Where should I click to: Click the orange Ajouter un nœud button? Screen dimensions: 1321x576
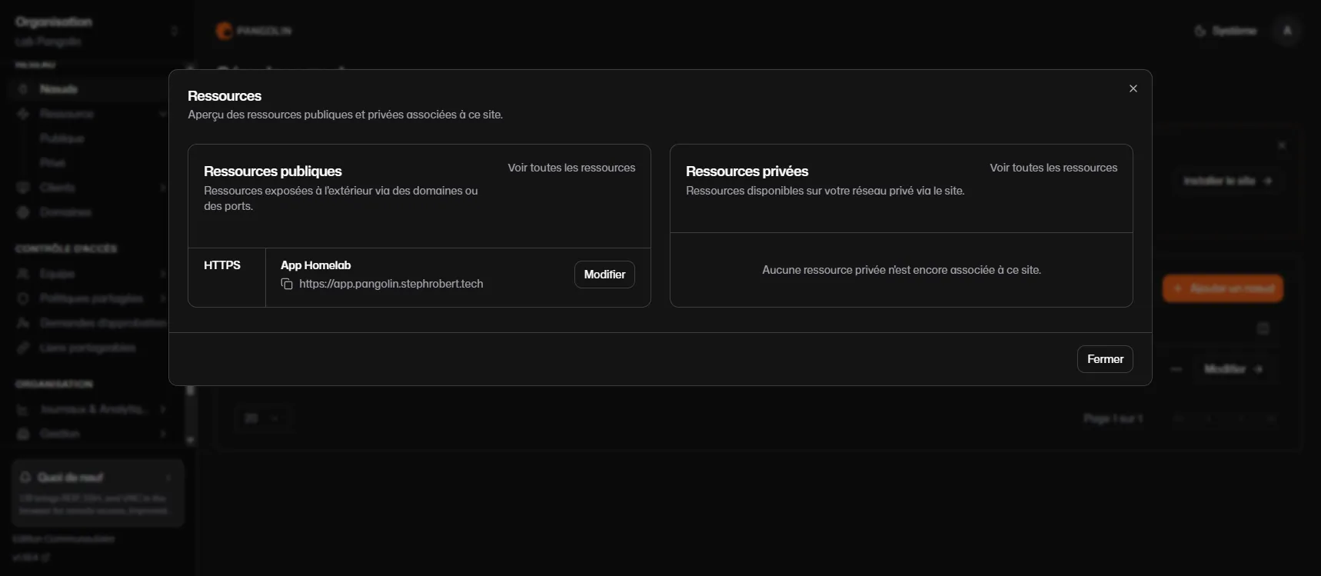(1223, 288)
